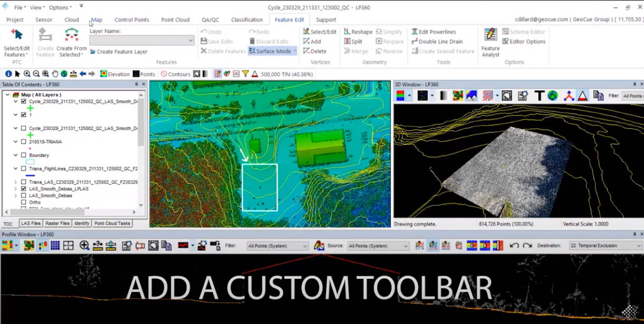Screen dimensions: 644x324
Task: Click the color legend swatch in Profile Window
Action: coord(7,246)
